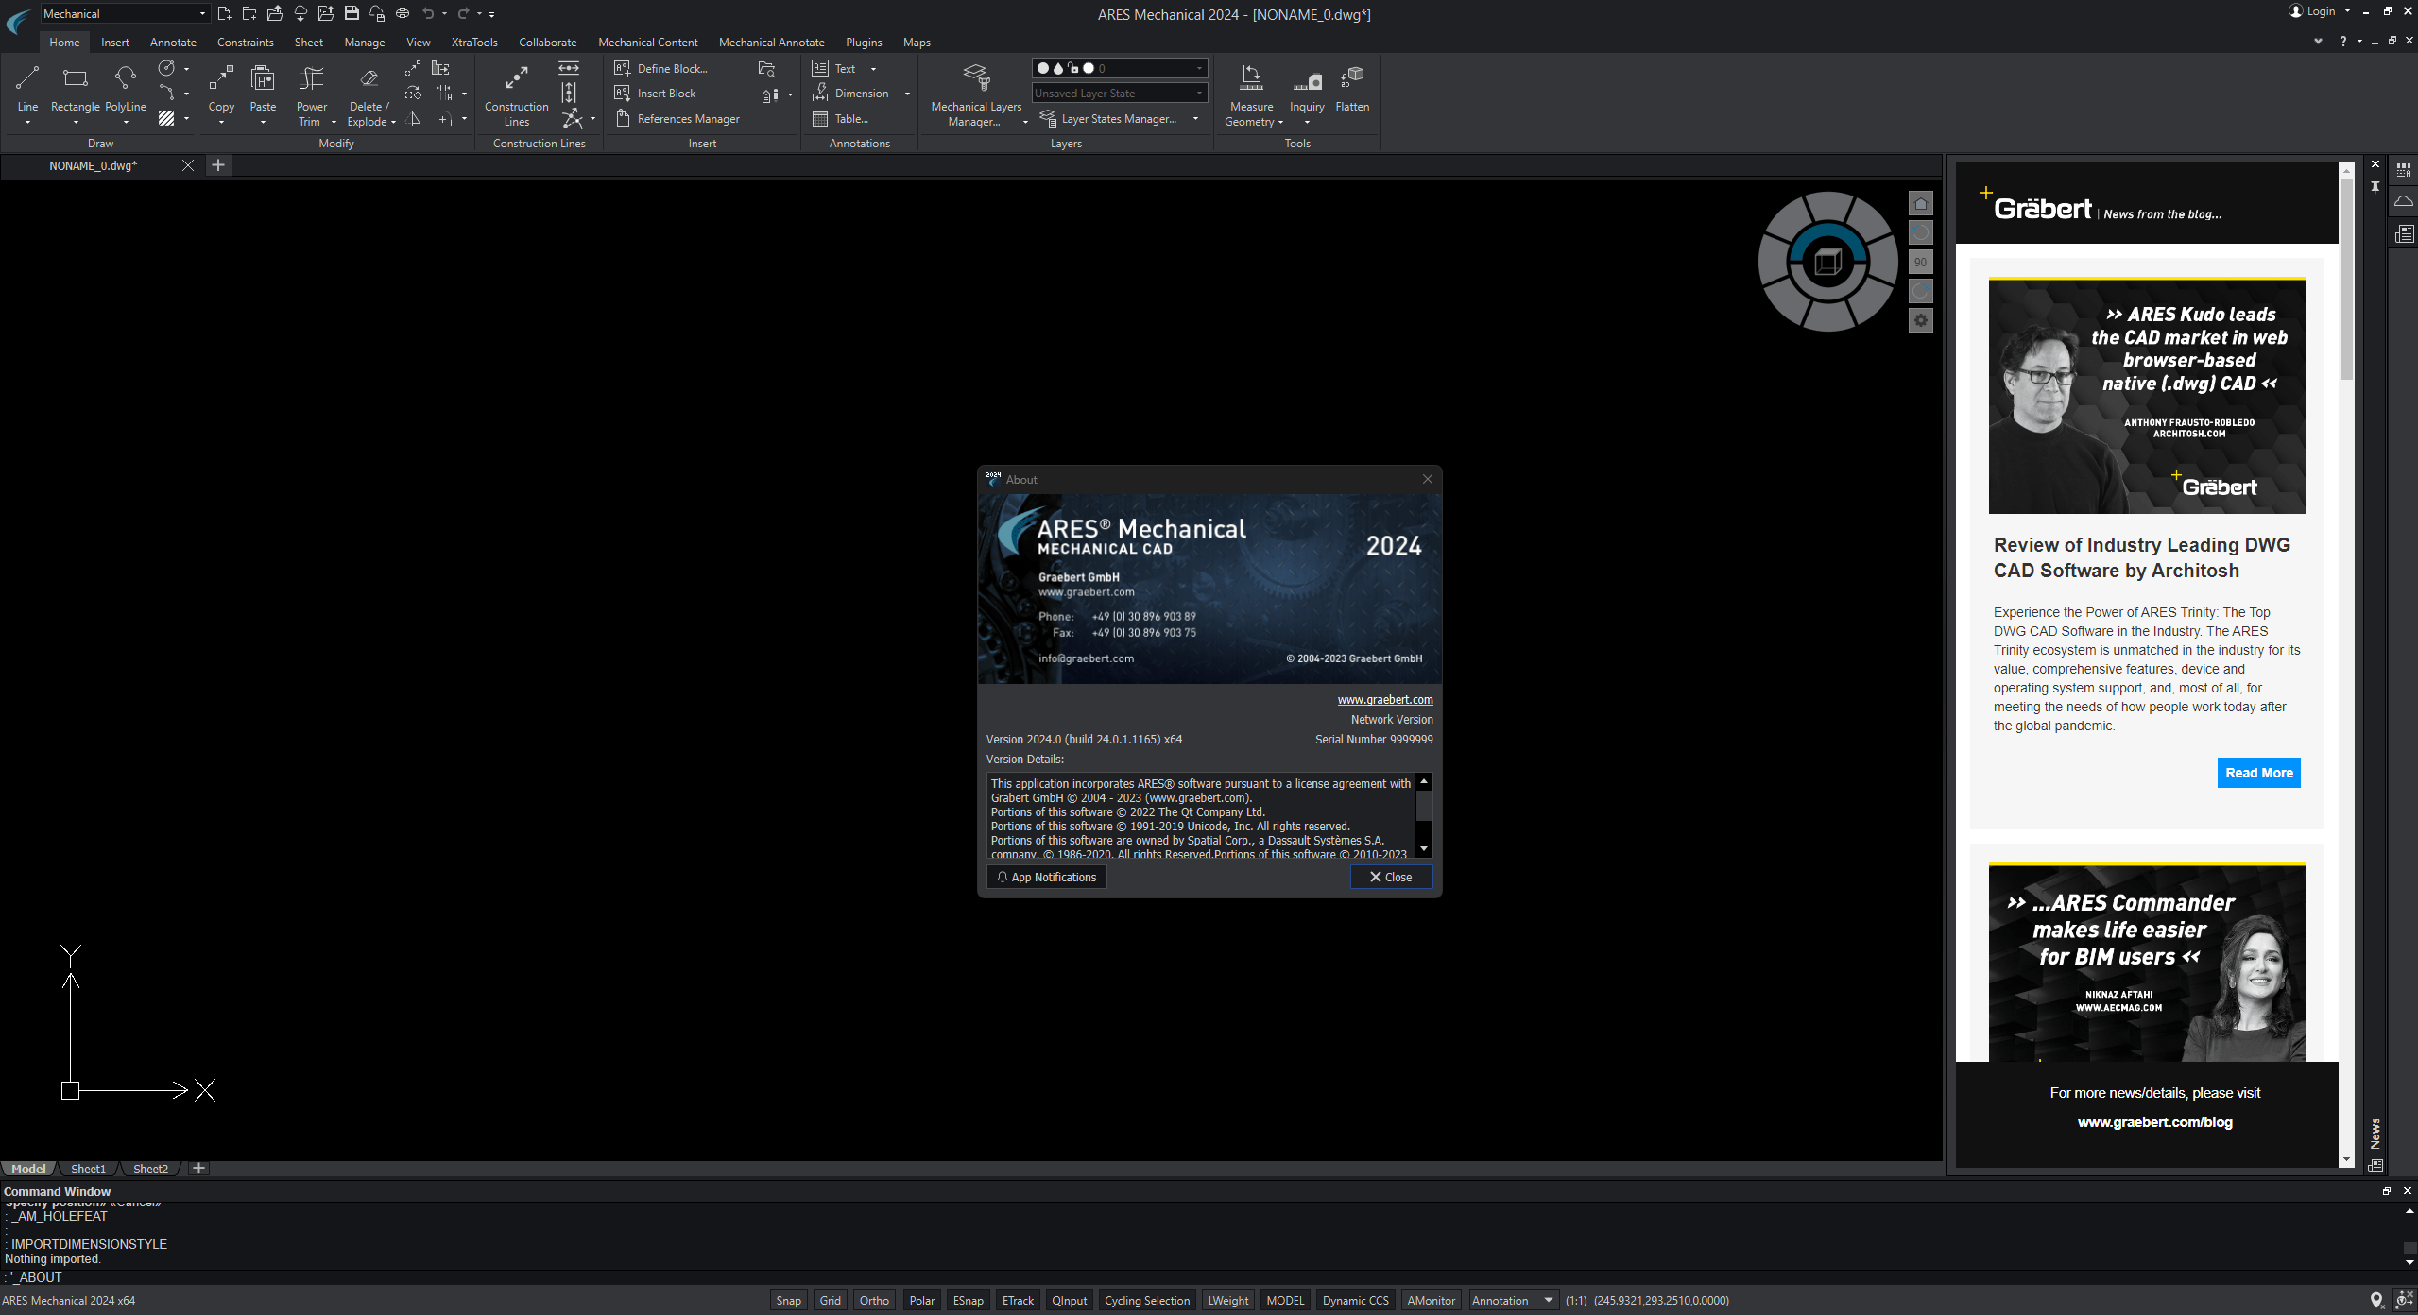
Task: Click the Flatten tool icon in toolbar
Action: pyautogui.click(x=1352, y=77)
